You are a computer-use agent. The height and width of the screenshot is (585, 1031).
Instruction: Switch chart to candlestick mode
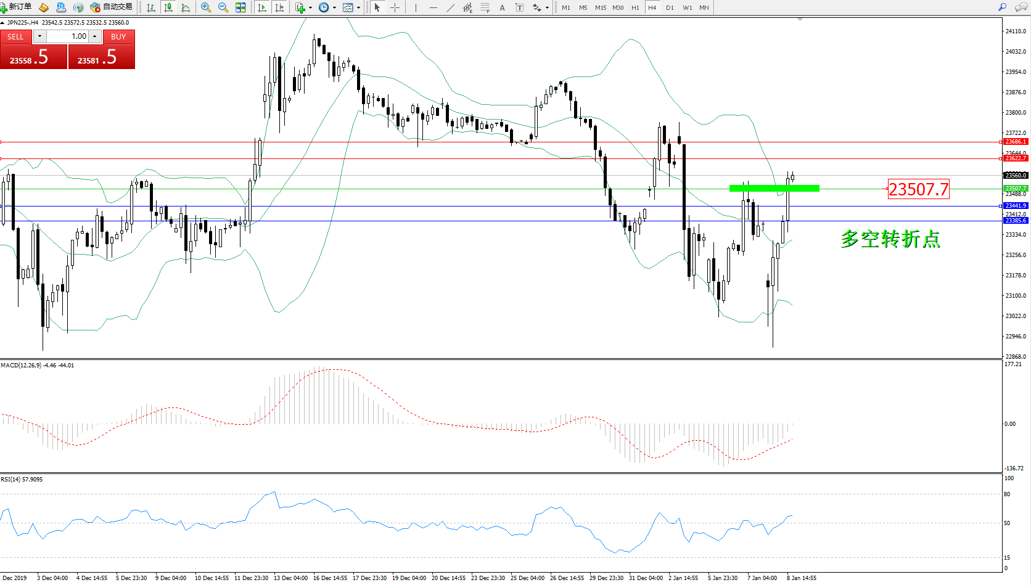pyautogui.click(x=168, y=7)
